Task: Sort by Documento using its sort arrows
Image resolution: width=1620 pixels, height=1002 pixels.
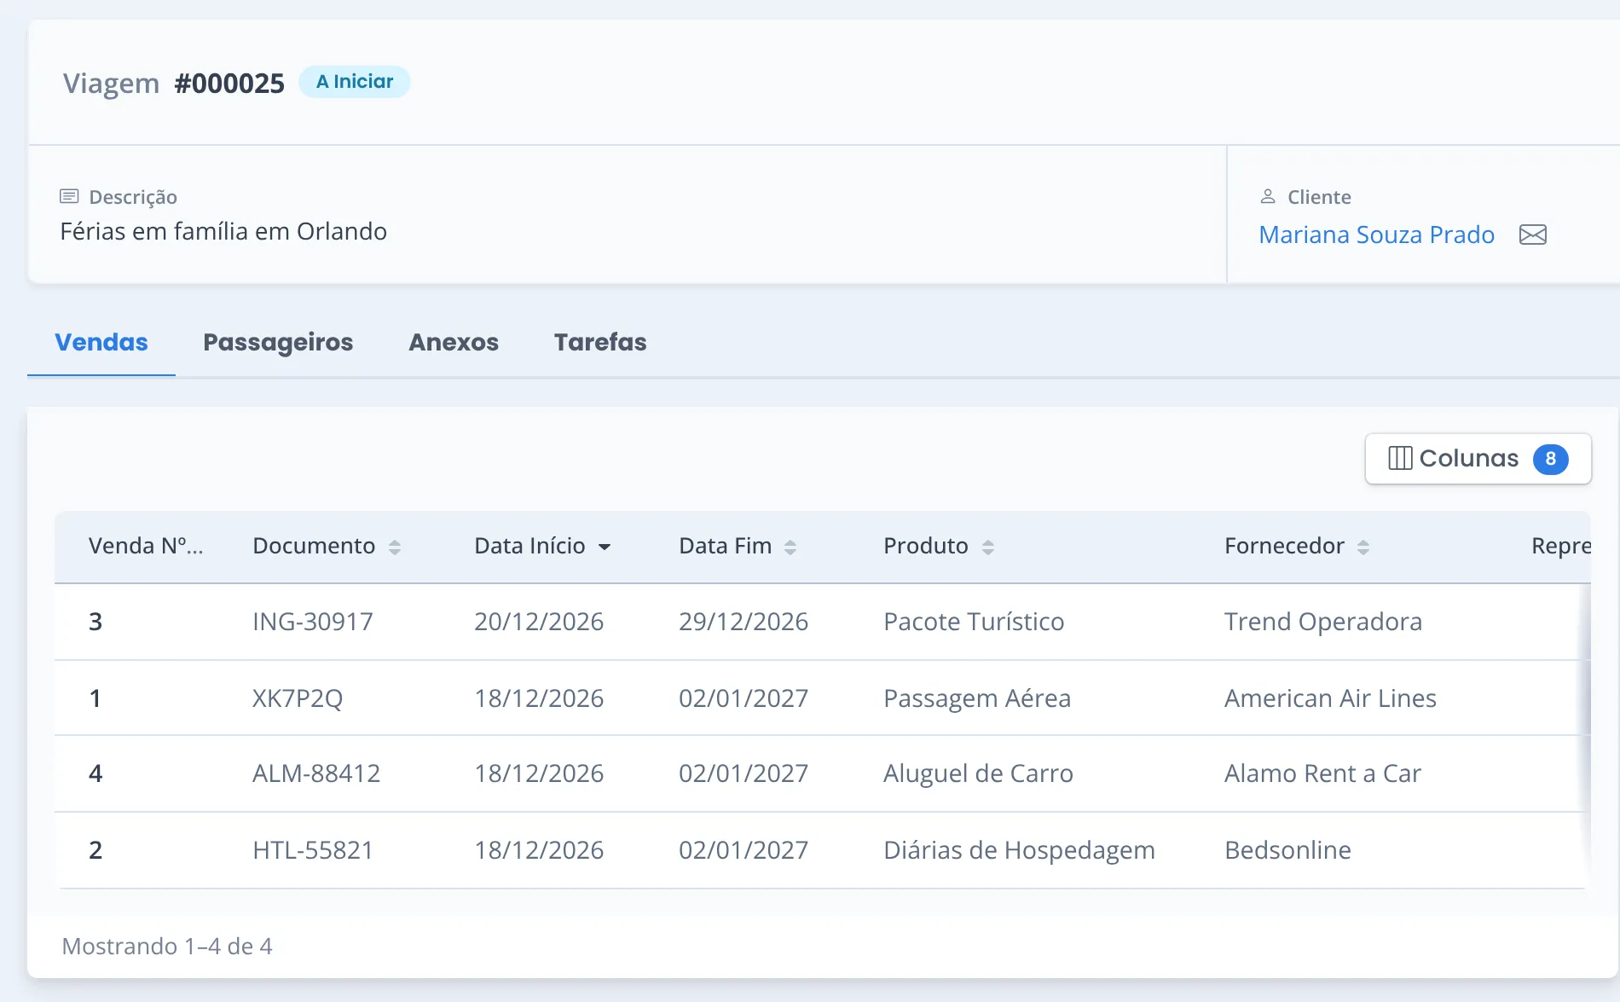Action: point(395,547)
